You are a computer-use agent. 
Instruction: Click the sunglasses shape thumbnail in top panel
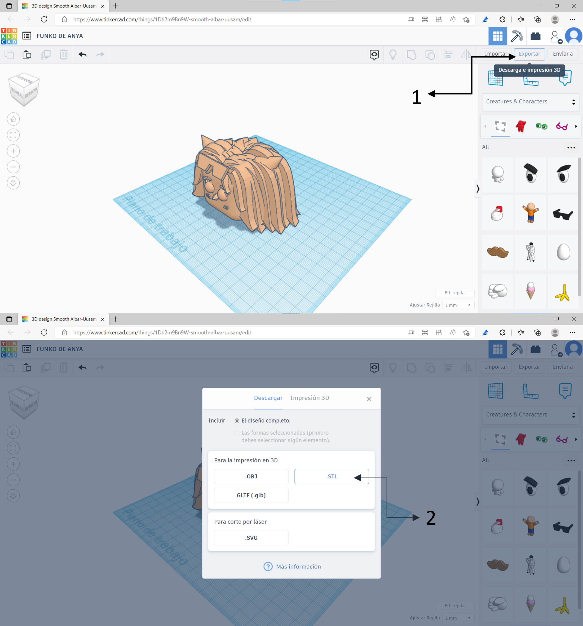[x=563, y=214]
